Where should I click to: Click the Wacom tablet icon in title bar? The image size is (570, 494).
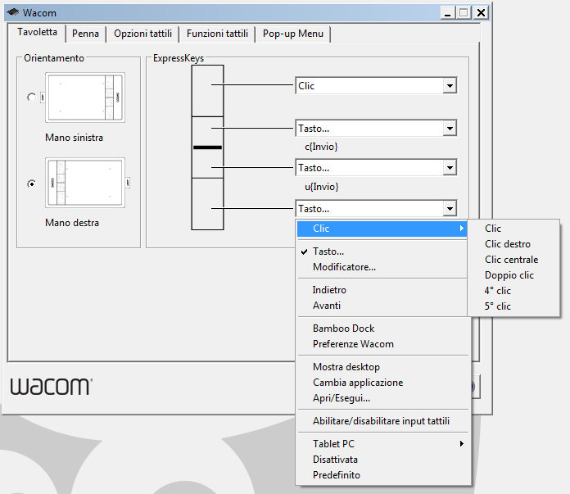[13, 12]
